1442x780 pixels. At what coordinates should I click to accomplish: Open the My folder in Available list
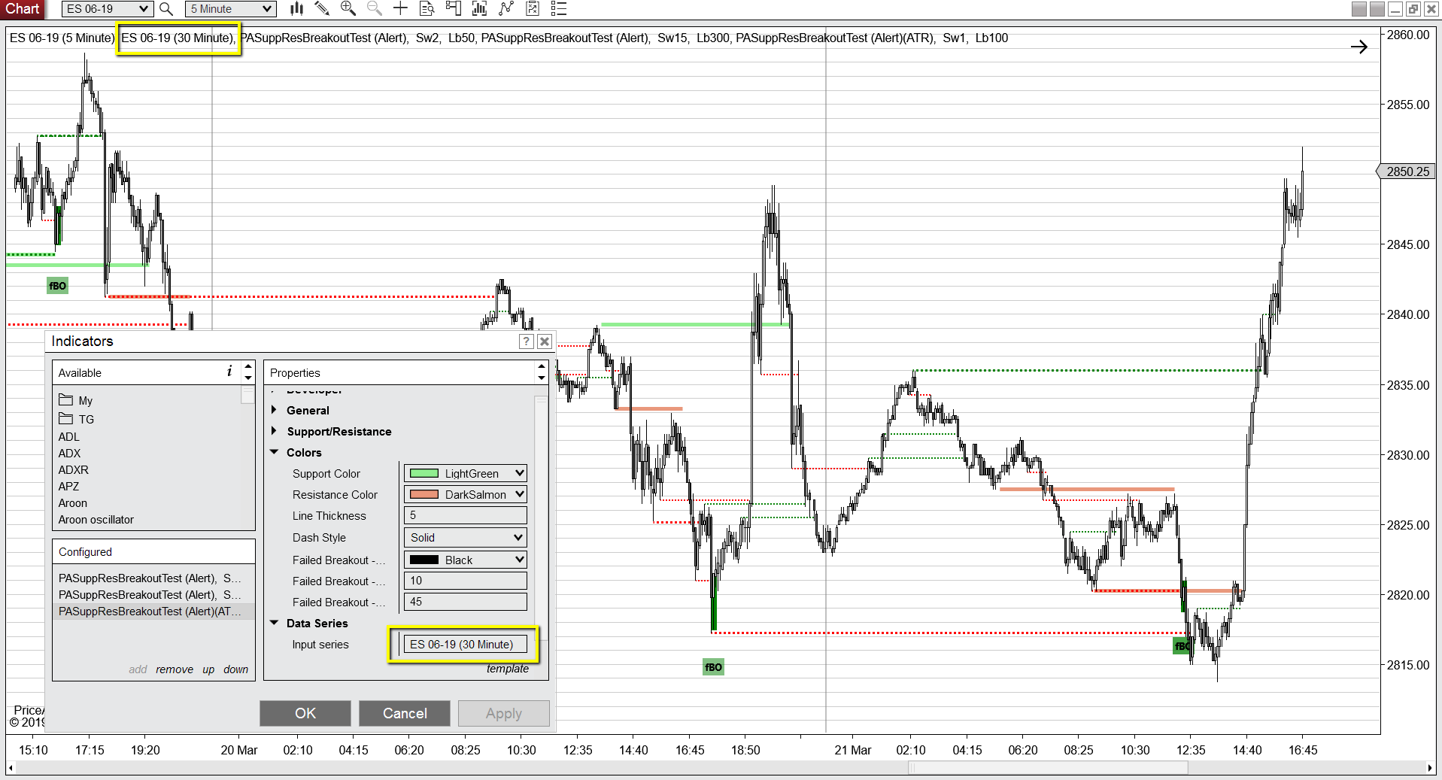[x=75, y=400]
